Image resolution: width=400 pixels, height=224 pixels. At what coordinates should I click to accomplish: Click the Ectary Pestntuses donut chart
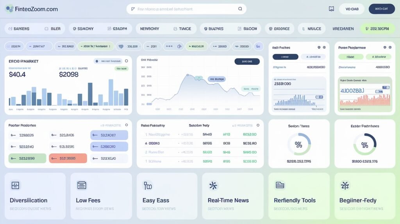(x=364, y=144)
